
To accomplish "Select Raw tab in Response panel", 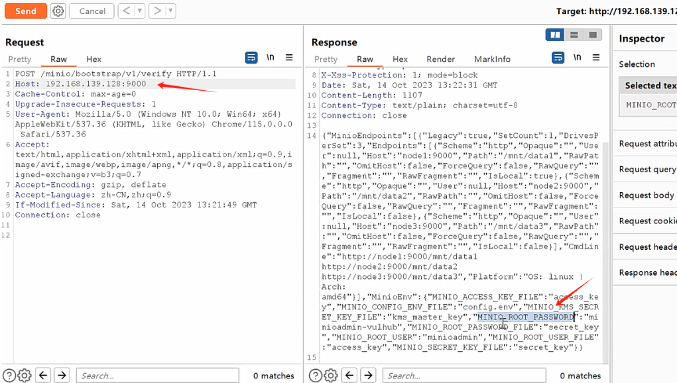I will pyautogui.click(x=365, y=59).
